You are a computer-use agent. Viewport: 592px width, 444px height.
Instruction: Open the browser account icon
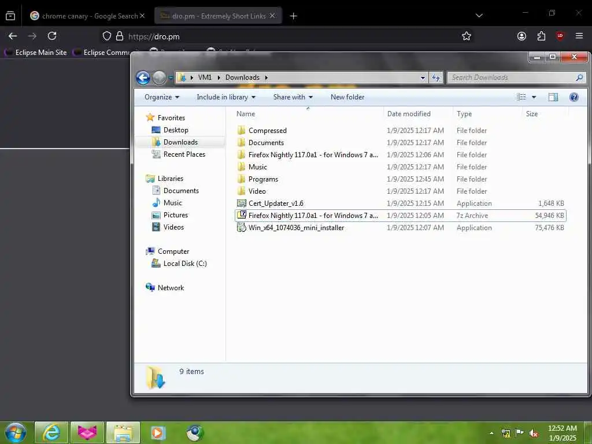tap(522, 36)
